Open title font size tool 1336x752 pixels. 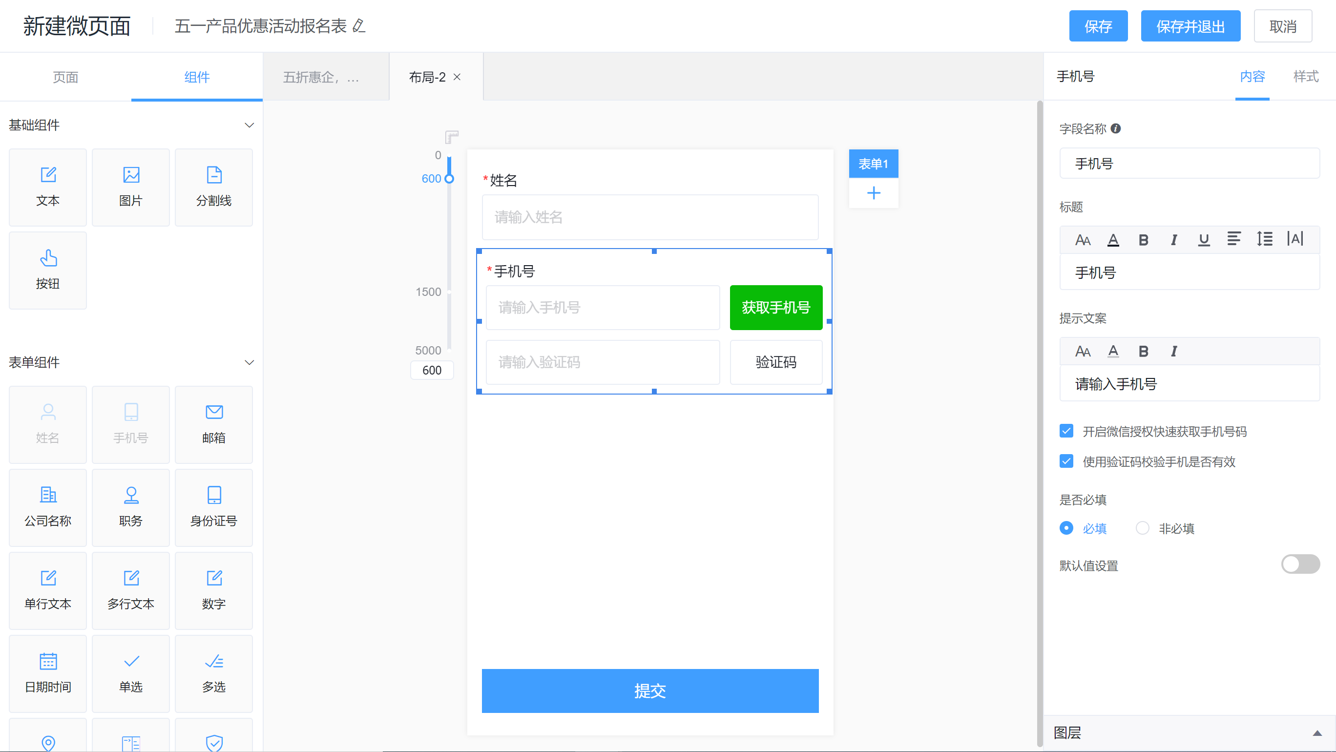tap(1083, 240)
